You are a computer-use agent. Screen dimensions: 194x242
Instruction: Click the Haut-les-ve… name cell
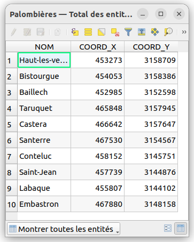[44, 60]
